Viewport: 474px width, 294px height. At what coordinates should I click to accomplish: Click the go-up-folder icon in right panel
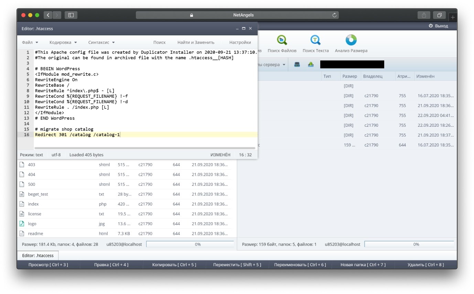311,65
